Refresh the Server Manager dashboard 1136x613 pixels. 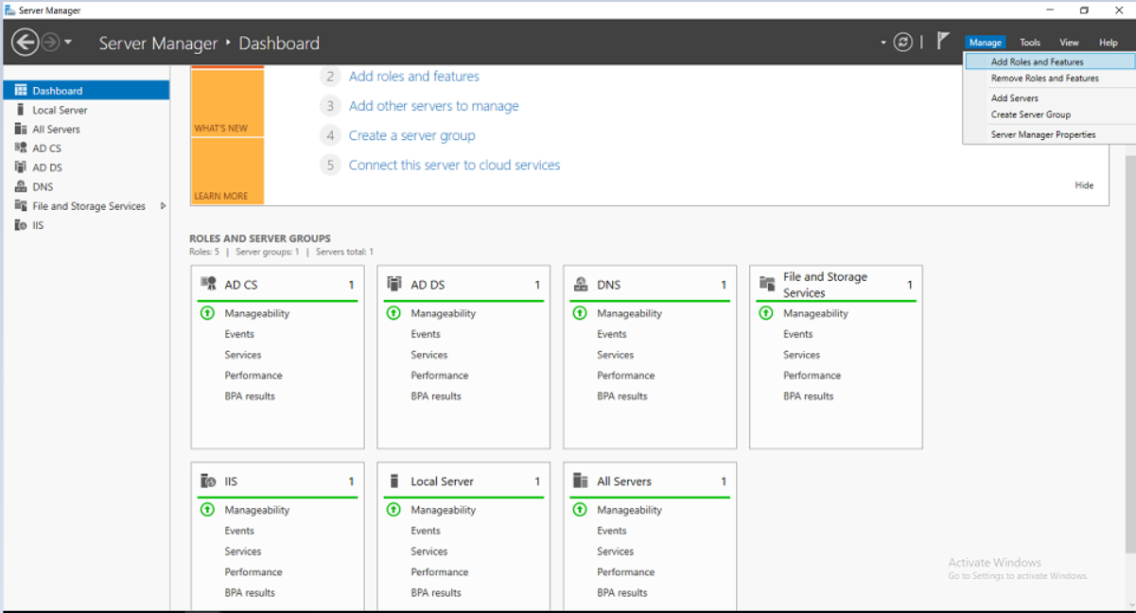(903, 42)
